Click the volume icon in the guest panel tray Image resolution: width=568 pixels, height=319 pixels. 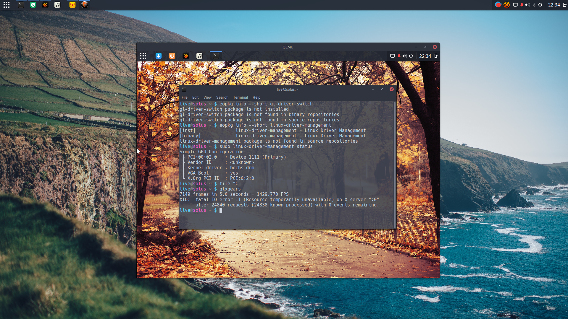[x=405, y=56]
